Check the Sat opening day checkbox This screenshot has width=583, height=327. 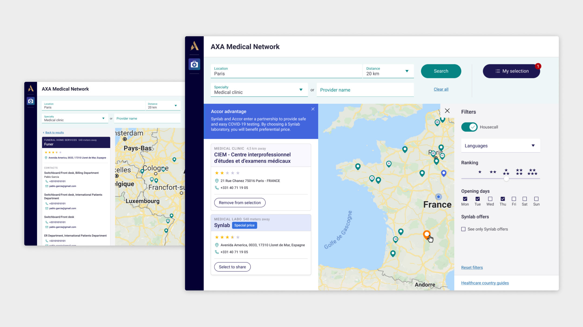[525, 199]
